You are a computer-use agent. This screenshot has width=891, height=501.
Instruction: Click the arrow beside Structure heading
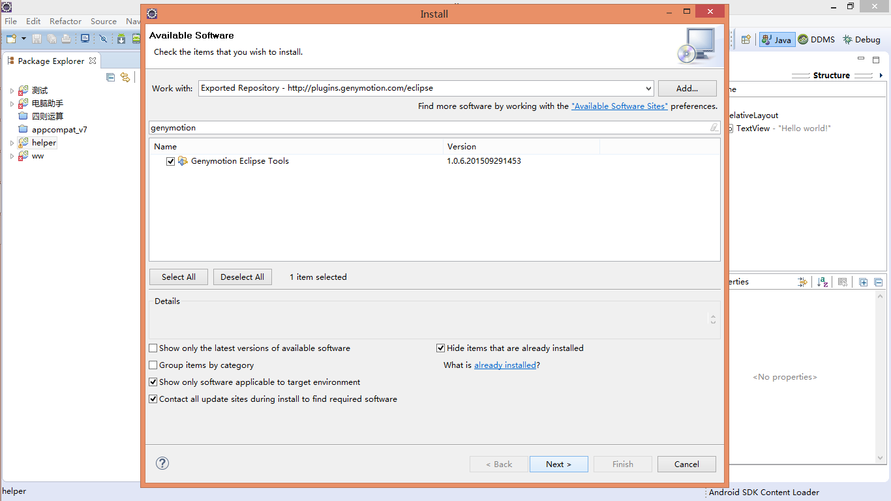pyautogui.click(x=881, y=76)
